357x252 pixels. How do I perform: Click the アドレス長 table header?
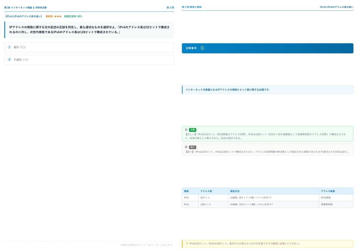[213, 191]
